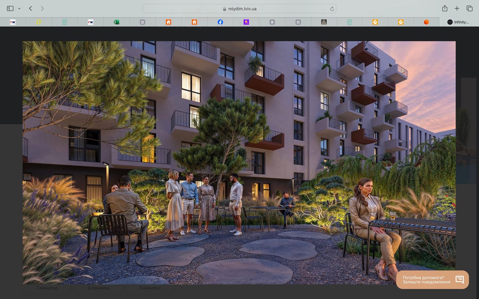
Task: Open the tab group dropdown chevron
Action: [x=19, y=9]
